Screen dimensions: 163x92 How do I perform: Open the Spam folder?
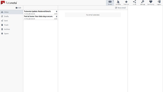[x=11, y=33]
